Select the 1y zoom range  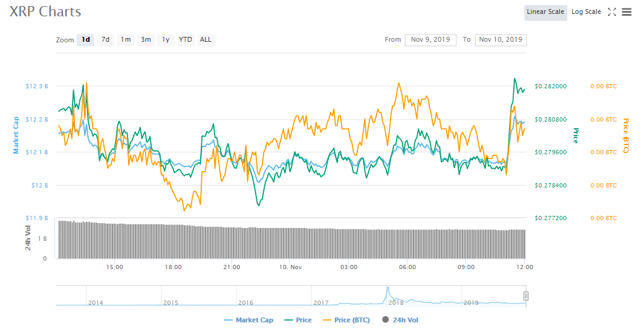pos(166,40)
